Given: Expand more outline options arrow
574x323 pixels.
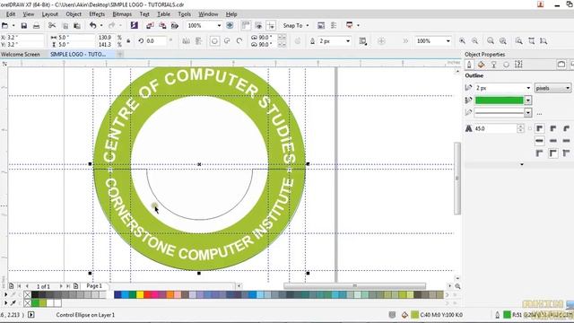Looking at the screenshot, I should [522, 164].
